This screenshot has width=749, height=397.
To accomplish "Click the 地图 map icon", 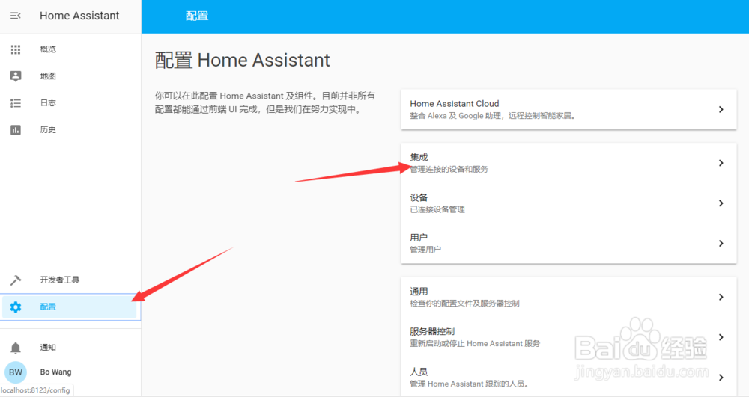I will pos(16,76).
